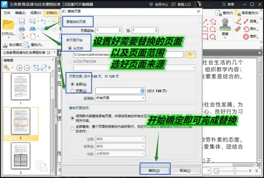
Task: Select All (全部) page range radio
Action: coord(72,84)
